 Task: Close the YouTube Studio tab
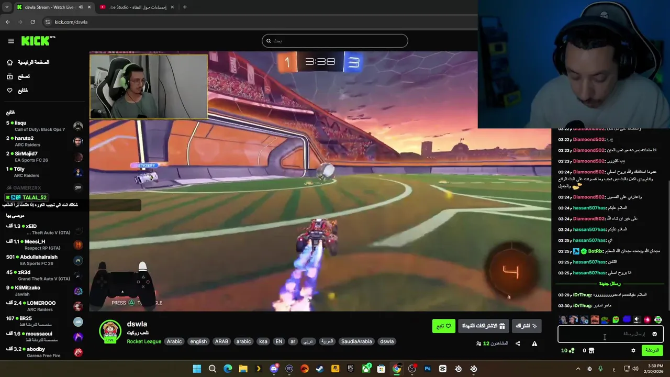coord(173,7)
